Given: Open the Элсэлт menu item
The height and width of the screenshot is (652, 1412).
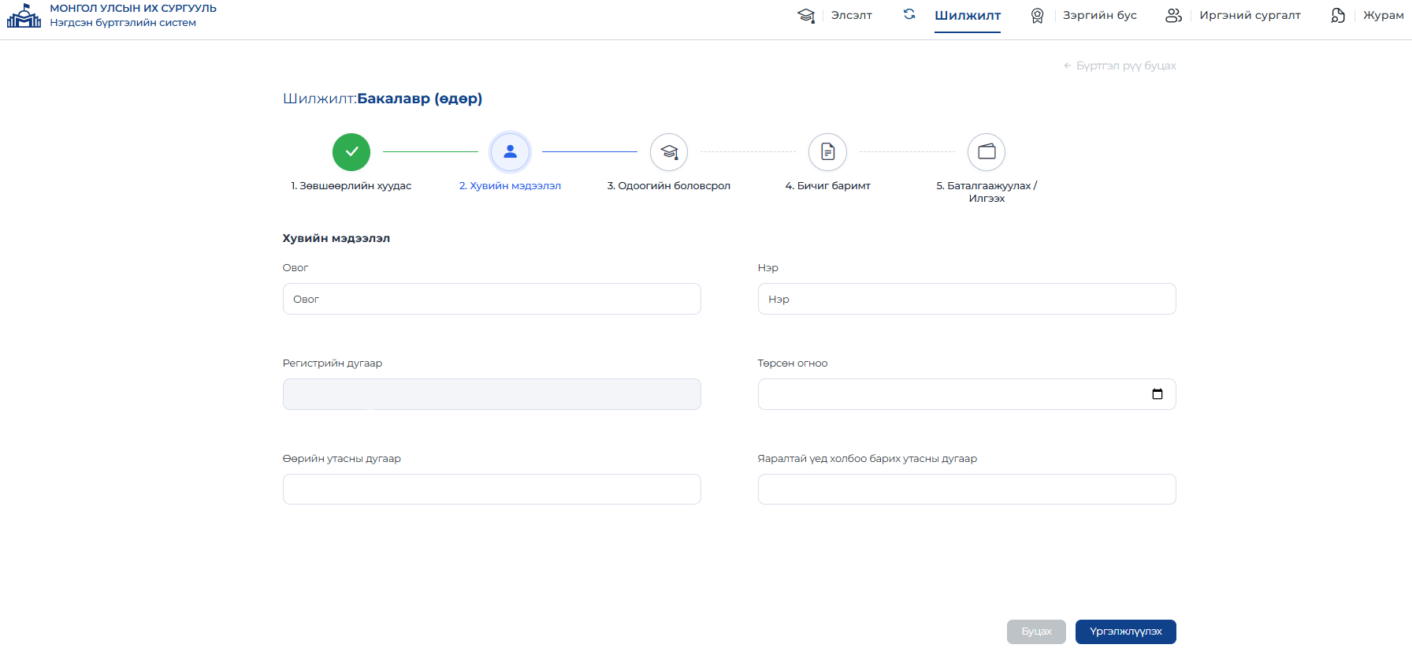Looking at the screenshot, I should [x=852, y=16].
